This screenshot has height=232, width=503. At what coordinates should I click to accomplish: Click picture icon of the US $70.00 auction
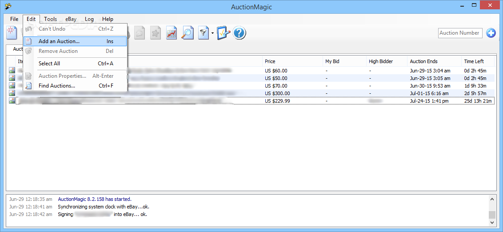coord(12,85)
